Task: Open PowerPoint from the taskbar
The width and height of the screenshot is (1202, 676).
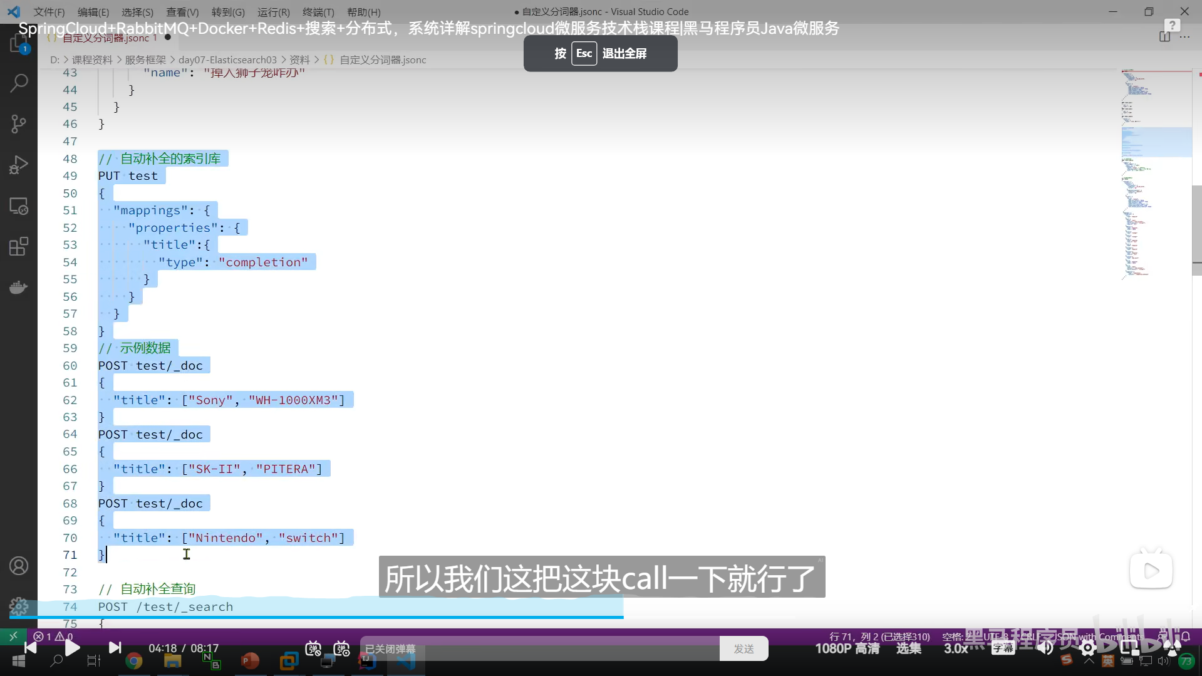Action: (250, 661)
